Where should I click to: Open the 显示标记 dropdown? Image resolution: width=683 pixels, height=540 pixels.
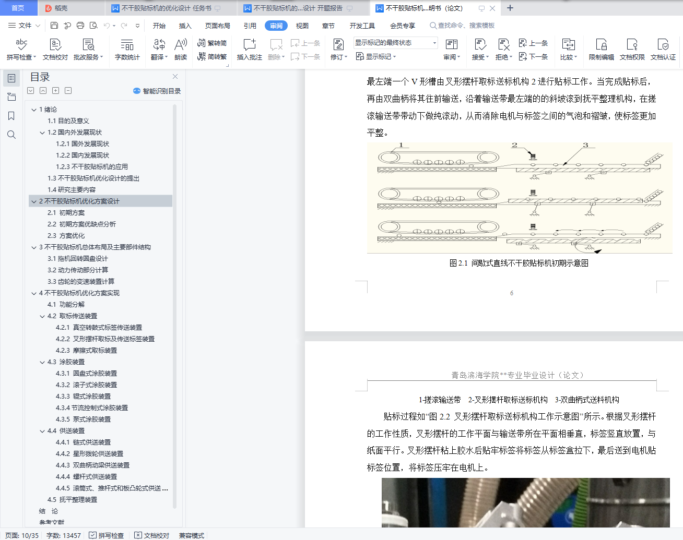pyautogui.click(x=376, y=56)
